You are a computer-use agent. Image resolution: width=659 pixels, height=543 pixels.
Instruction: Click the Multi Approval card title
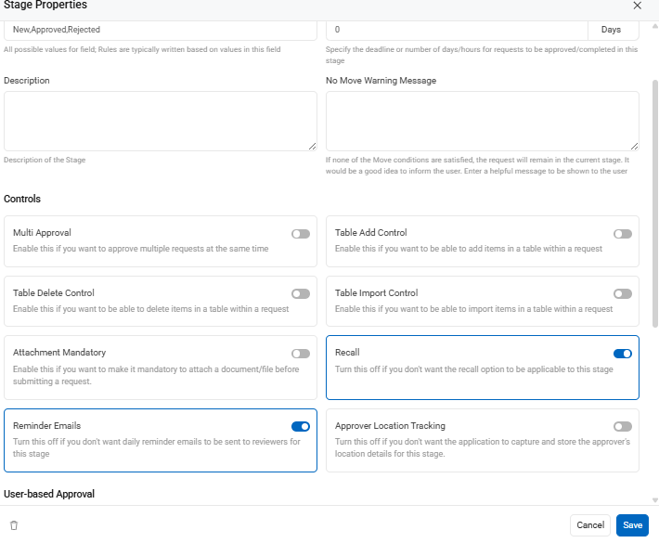(42, 233)
